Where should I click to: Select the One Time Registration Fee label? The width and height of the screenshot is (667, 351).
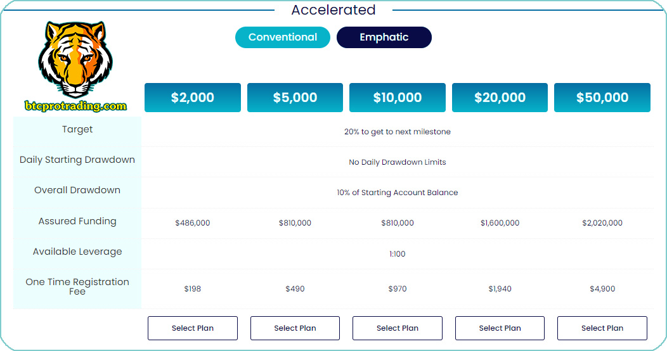pos(77,286)
